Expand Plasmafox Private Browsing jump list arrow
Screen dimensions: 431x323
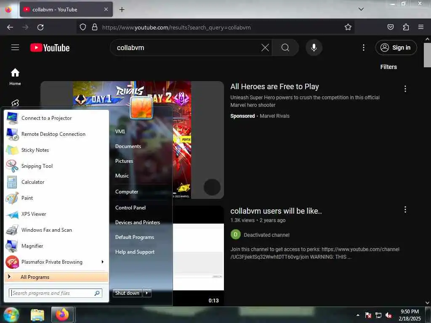click(103, 262)
